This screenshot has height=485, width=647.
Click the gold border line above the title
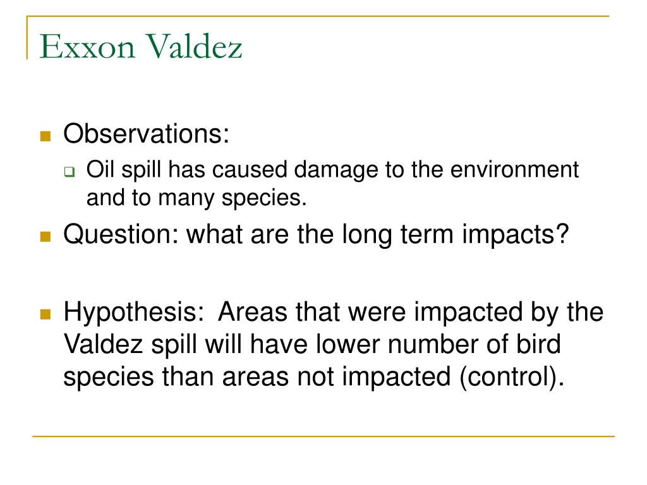tap(318, 16)
